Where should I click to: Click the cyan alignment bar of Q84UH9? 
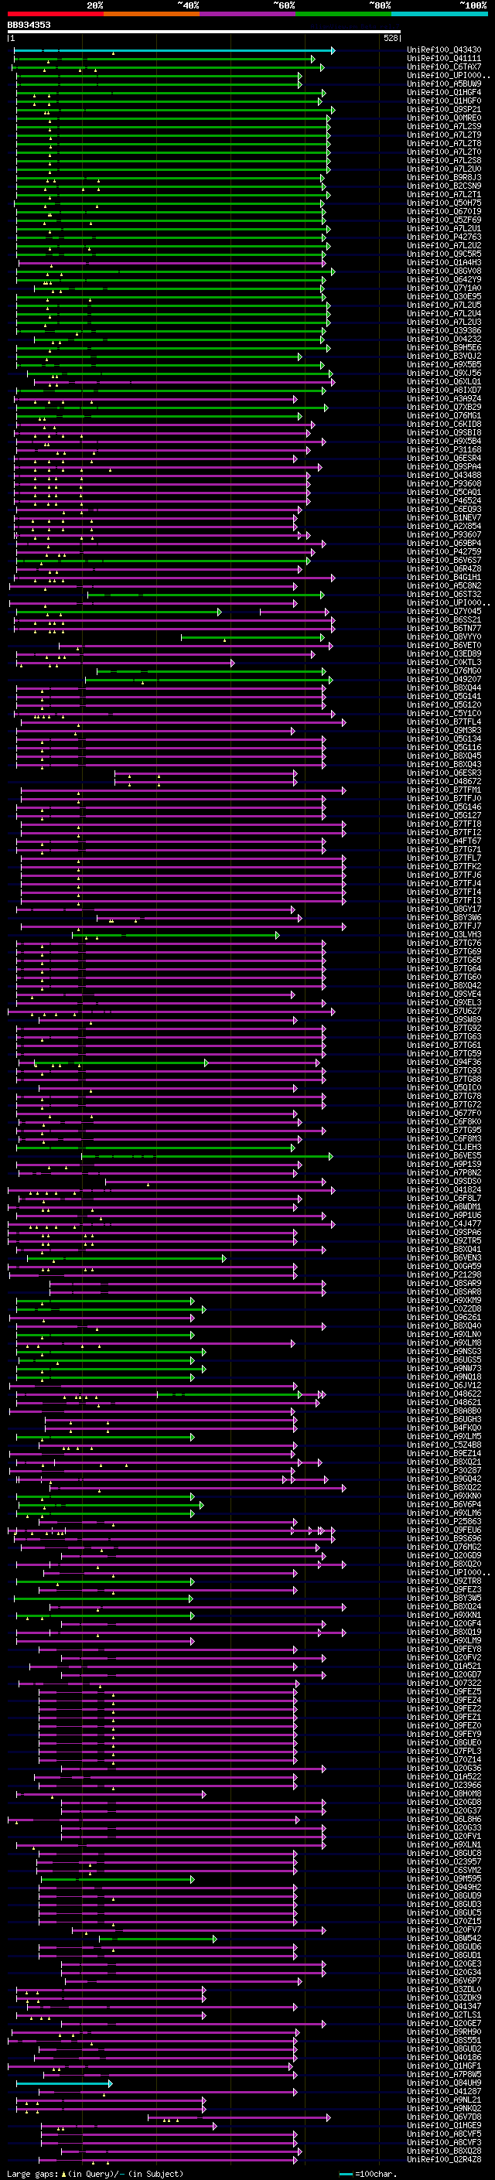point(64,2083)
